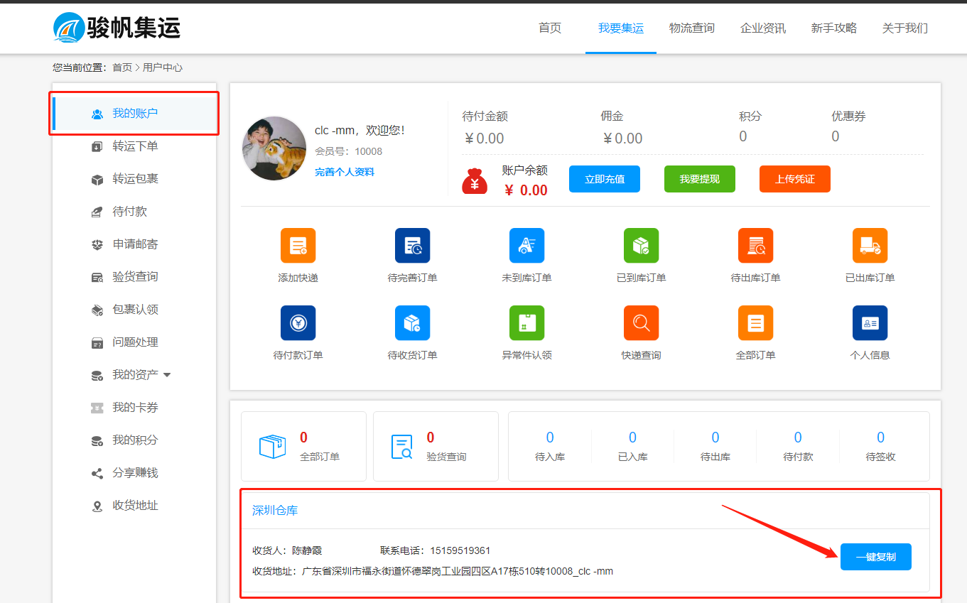
Task: Open the 个人信息 icon
Action: (x=870, y=323)
